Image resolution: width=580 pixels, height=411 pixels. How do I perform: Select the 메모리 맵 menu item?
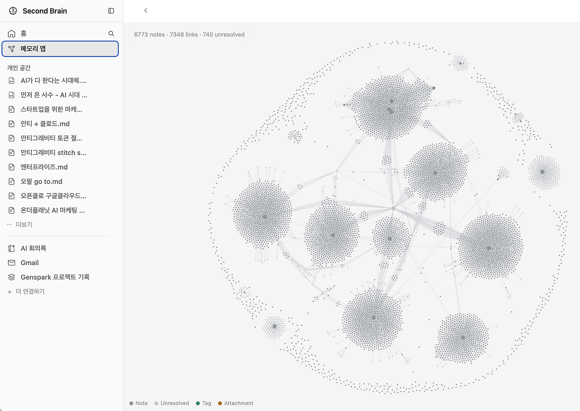[x=60, y=48]
